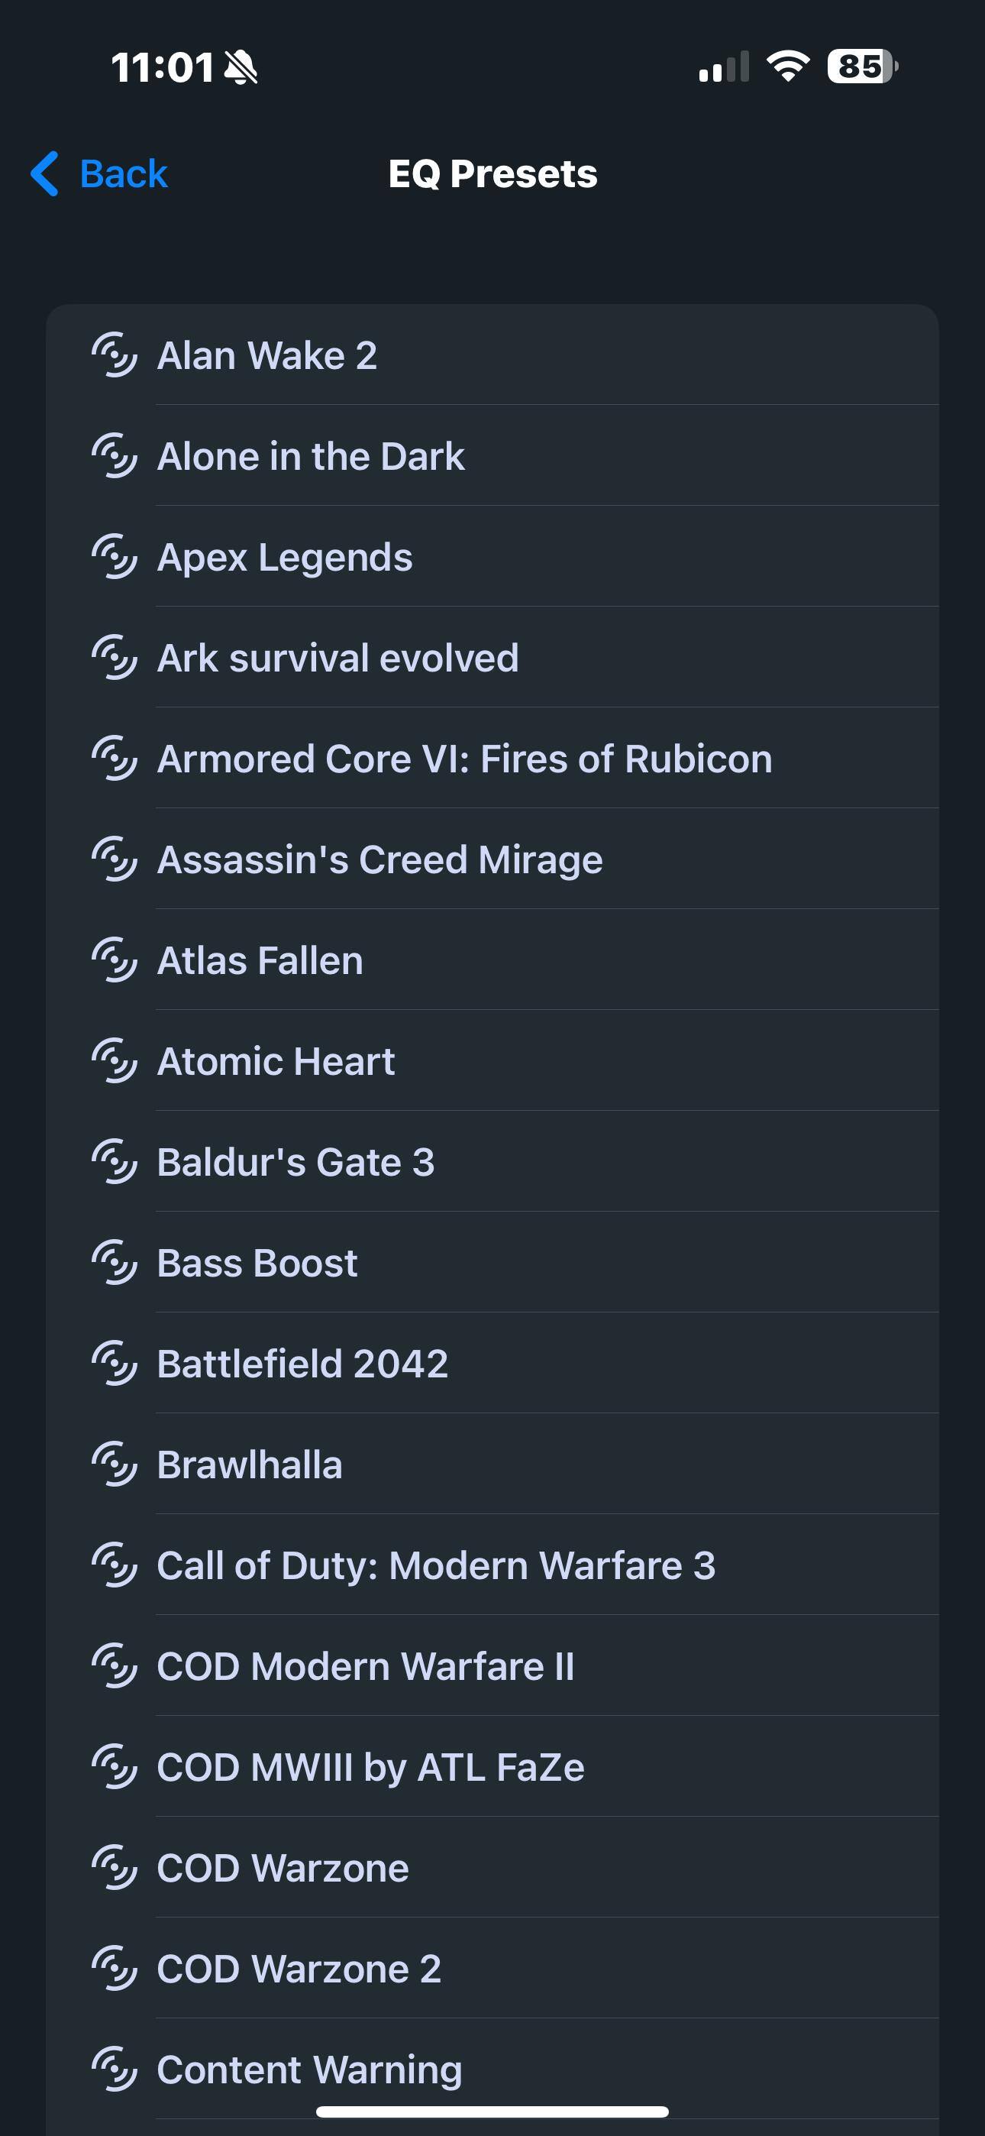Go back using the Back button
The image size is (985, 2136).
123,173
